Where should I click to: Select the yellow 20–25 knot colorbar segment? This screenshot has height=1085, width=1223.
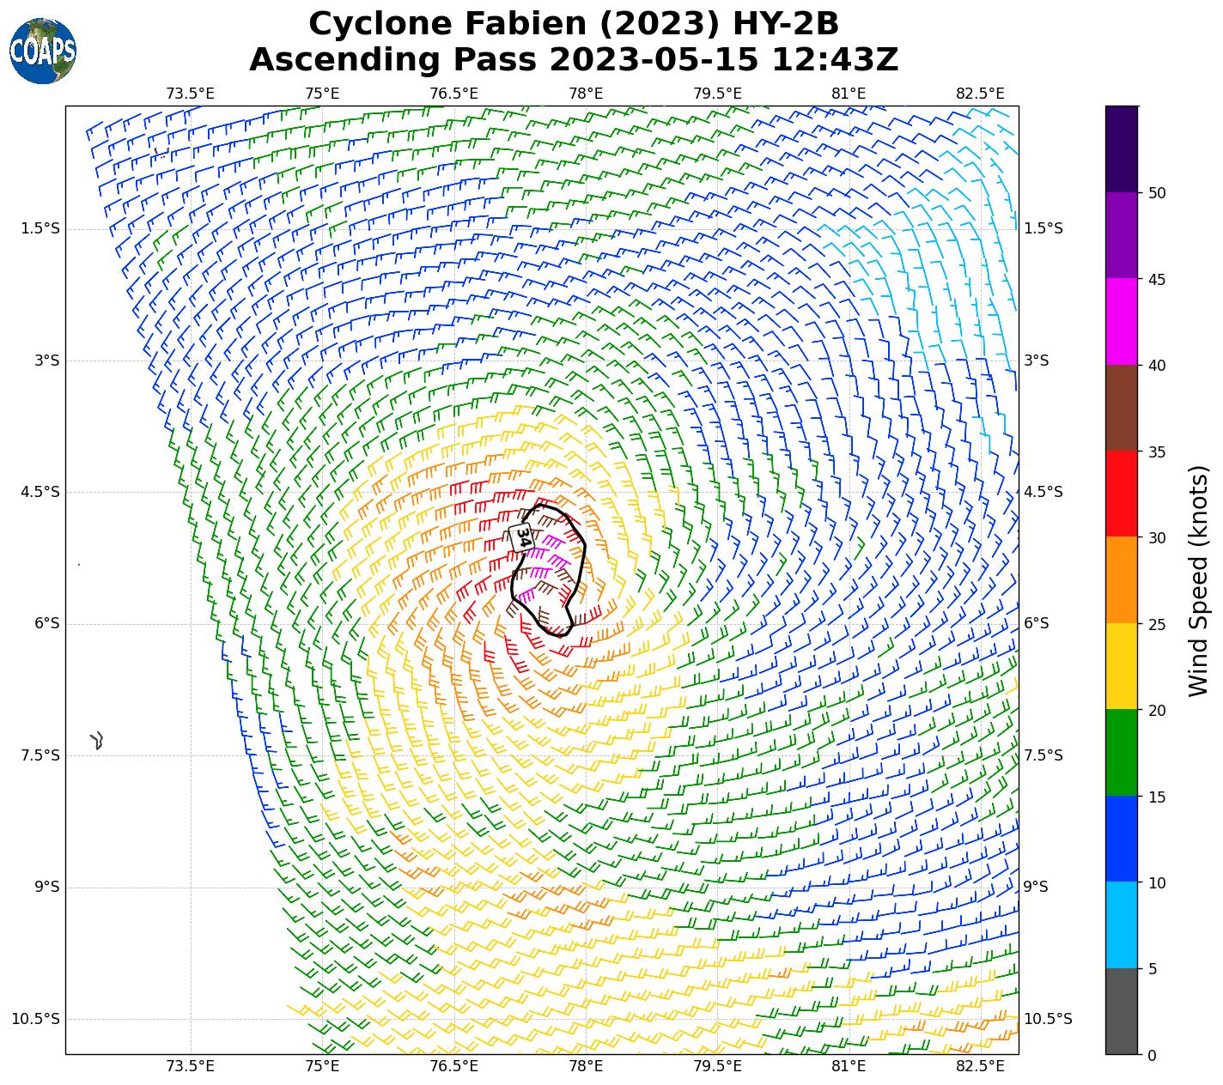pos(1121,666)
